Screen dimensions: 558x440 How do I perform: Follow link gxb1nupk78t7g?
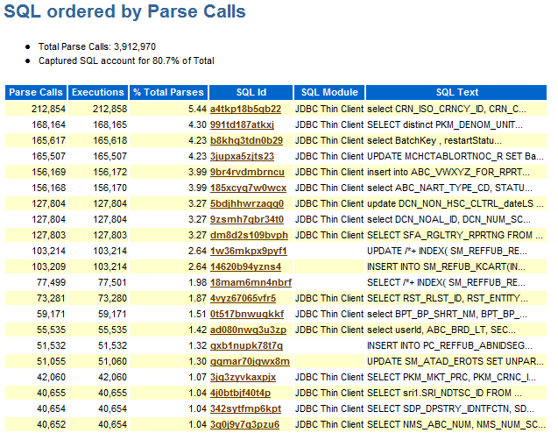pyautogui.click(x=247, y=345)
